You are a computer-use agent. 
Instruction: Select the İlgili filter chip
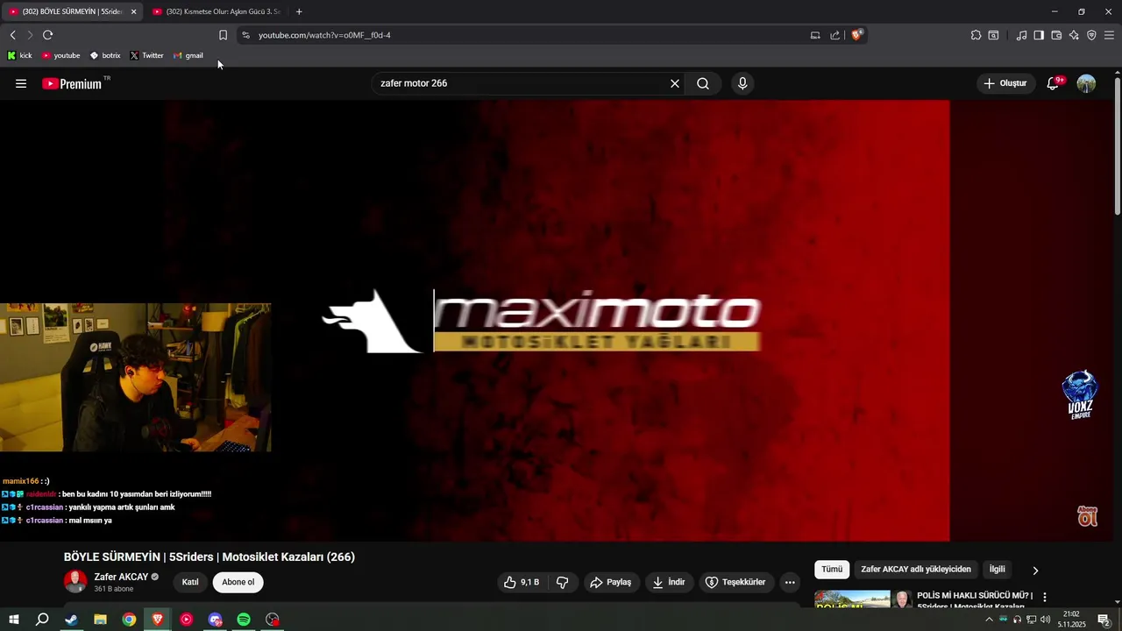[998, 570]
